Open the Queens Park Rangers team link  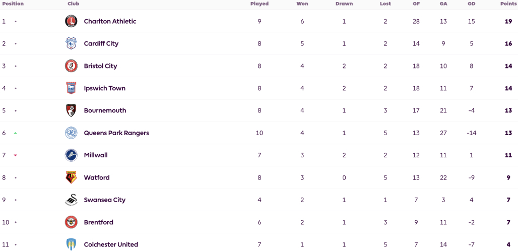pos(116,133)
